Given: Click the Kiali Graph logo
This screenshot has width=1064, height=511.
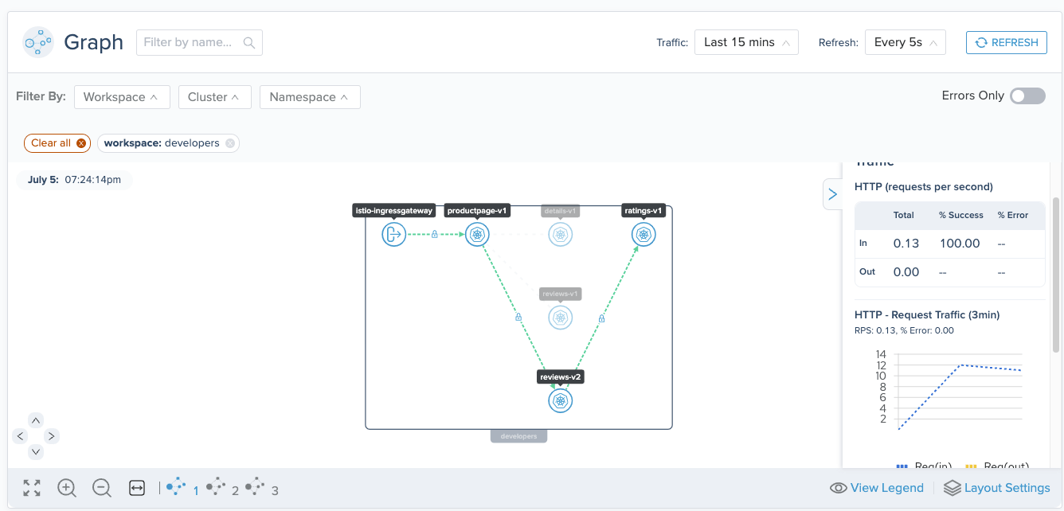Looking at the screenshot, I should click(x=37, y=41).
